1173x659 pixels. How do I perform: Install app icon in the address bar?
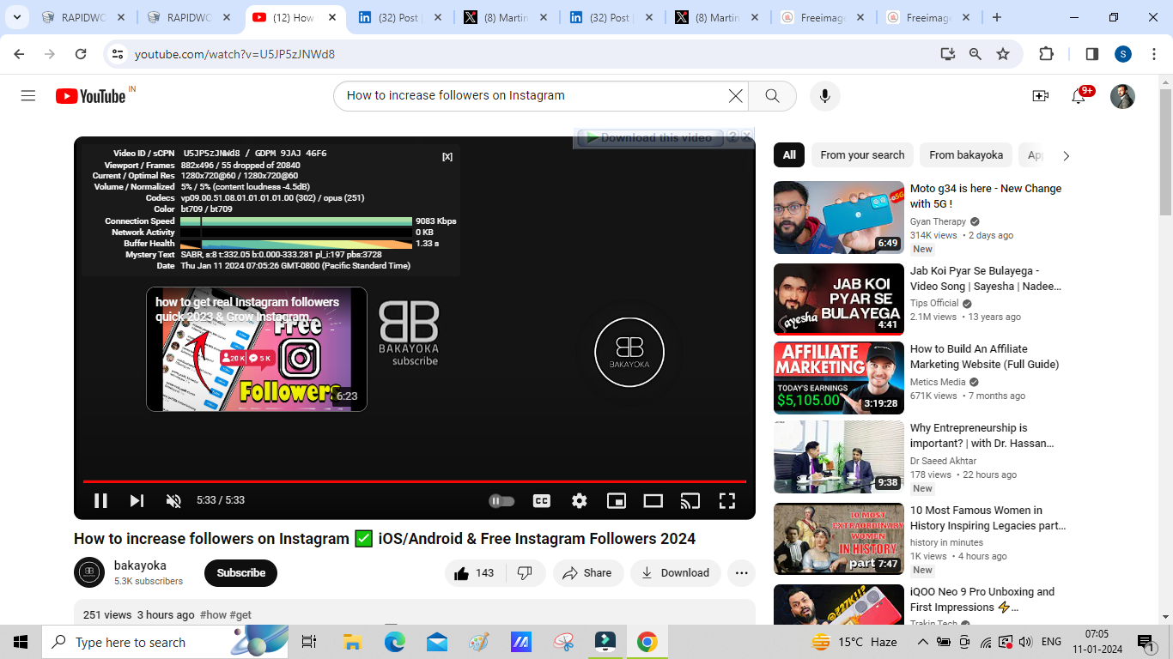click(947, 54)
